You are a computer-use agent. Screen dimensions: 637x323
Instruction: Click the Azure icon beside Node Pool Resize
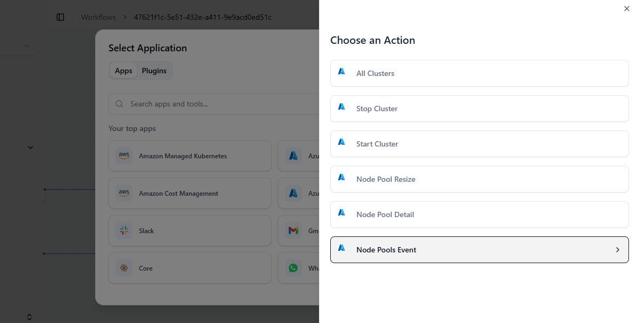coord(341,178)
